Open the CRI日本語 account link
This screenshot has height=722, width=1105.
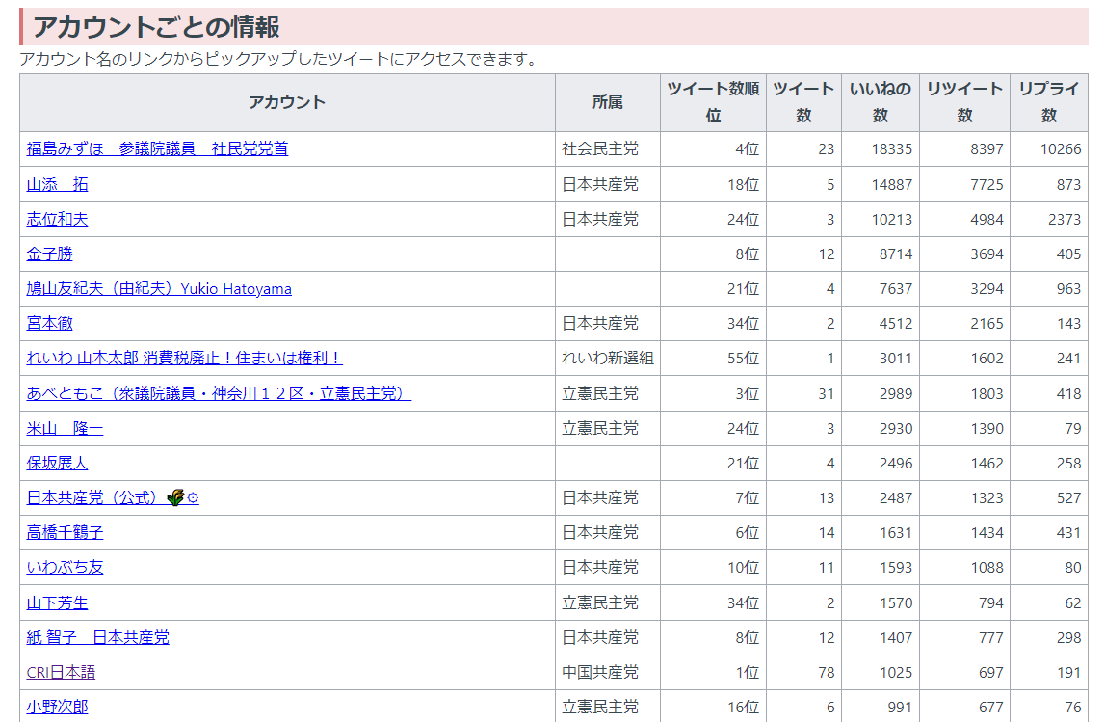point(61,673)
